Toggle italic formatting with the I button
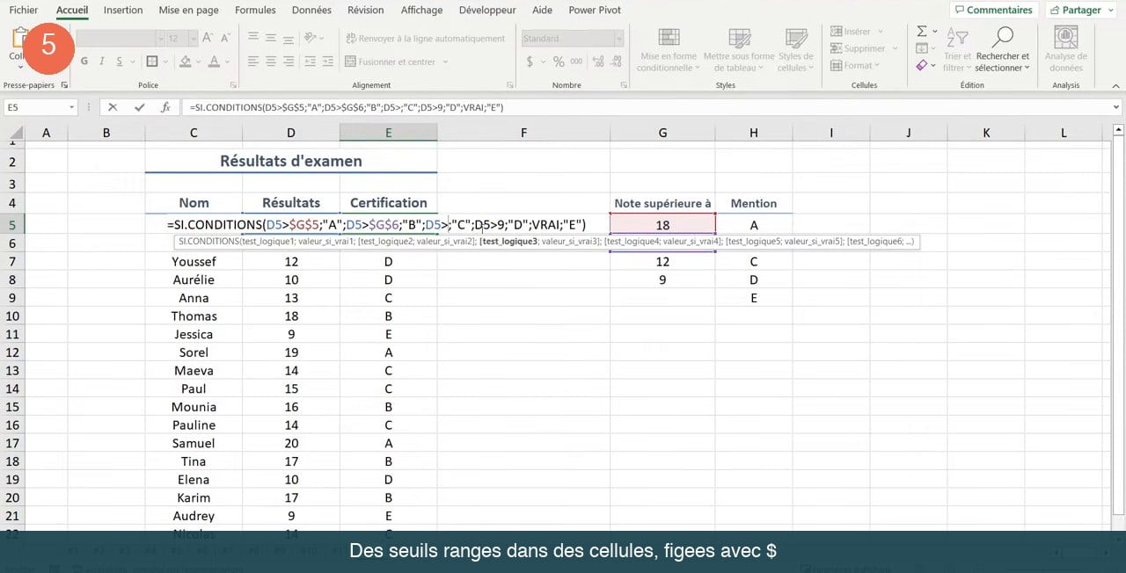Viewport: 1126px width, 573px height. (x=102, y=62)
